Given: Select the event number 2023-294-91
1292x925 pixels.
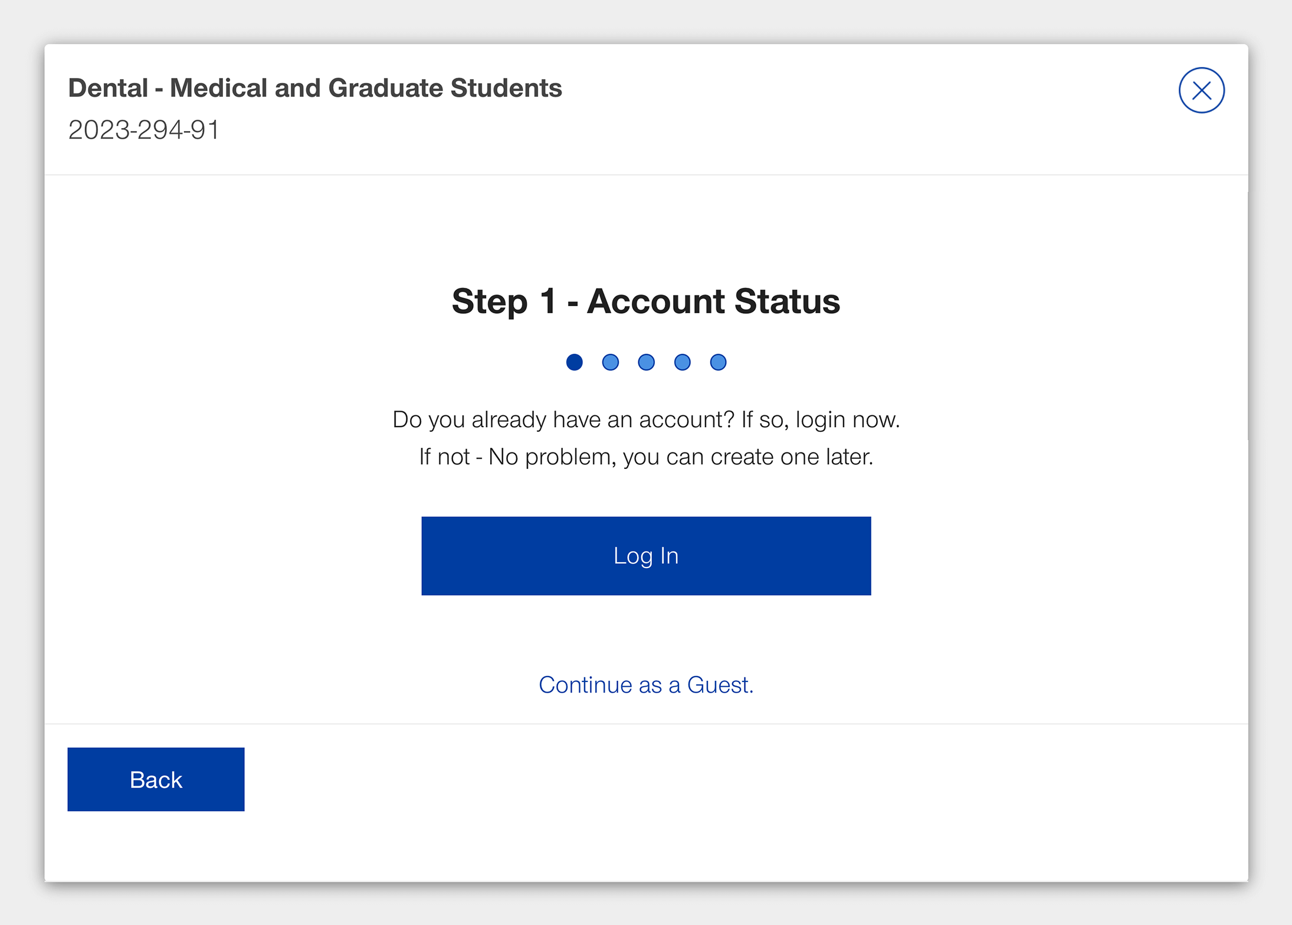Looking at the screenshot, I should click(x=143, y=130).
